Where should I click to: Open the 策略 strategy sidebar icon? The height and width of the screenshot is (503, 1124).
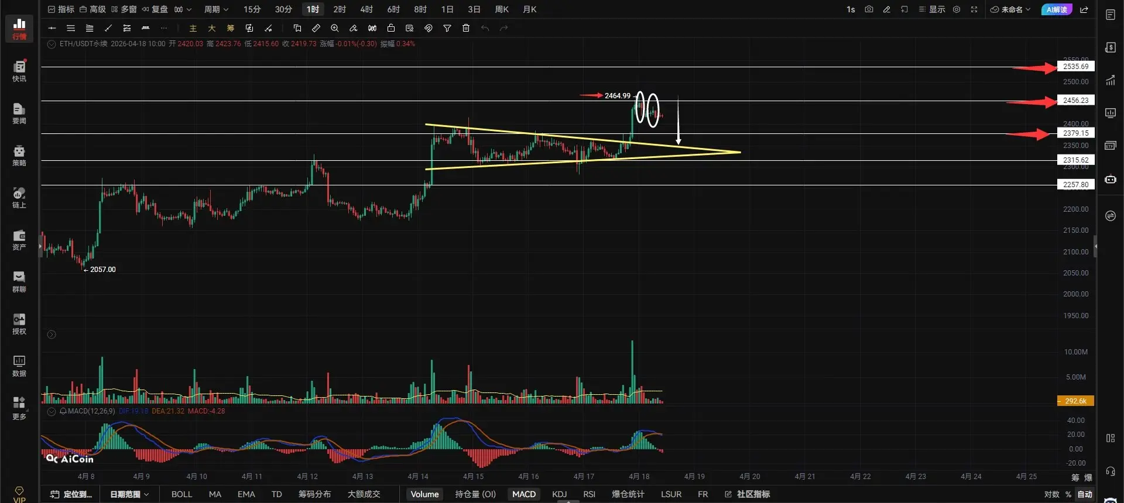[x=19, y=155]
